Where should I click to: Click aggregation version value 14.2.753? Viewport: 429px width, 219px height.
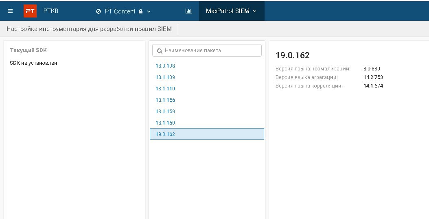[373, 77]
